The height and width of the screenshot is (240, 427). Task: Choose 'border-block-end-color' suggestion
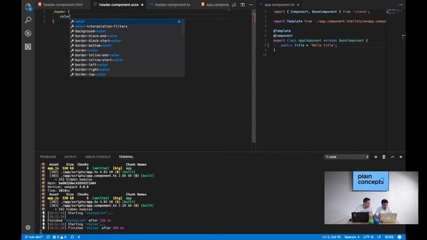(127, 36)
